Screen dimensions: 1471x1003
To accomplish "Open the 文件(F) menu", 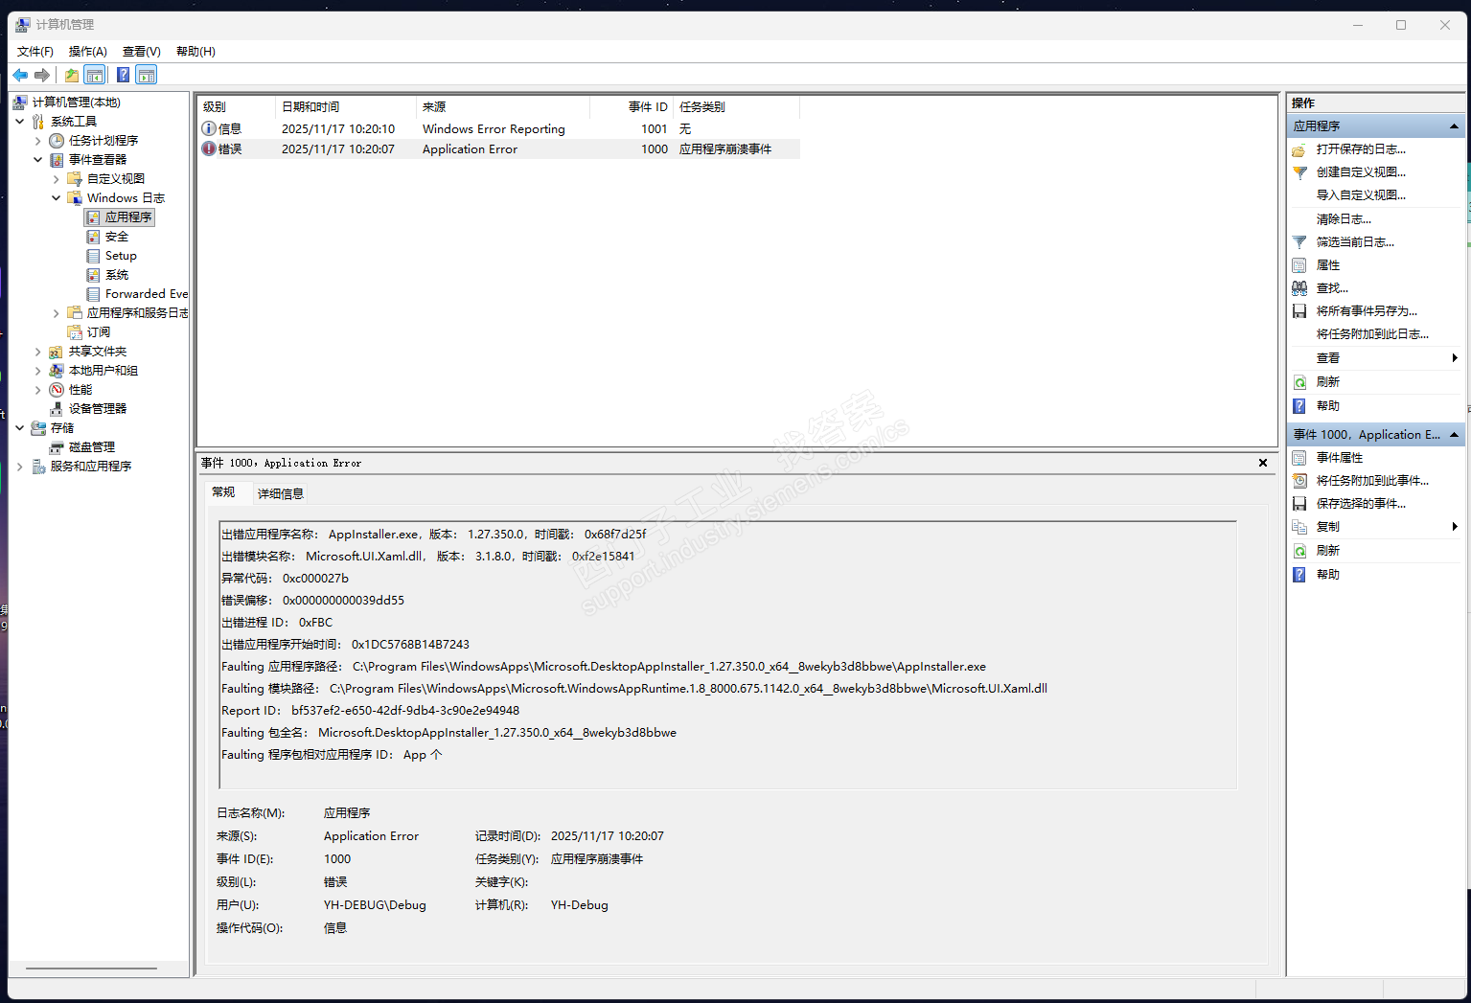I will 35,52.
